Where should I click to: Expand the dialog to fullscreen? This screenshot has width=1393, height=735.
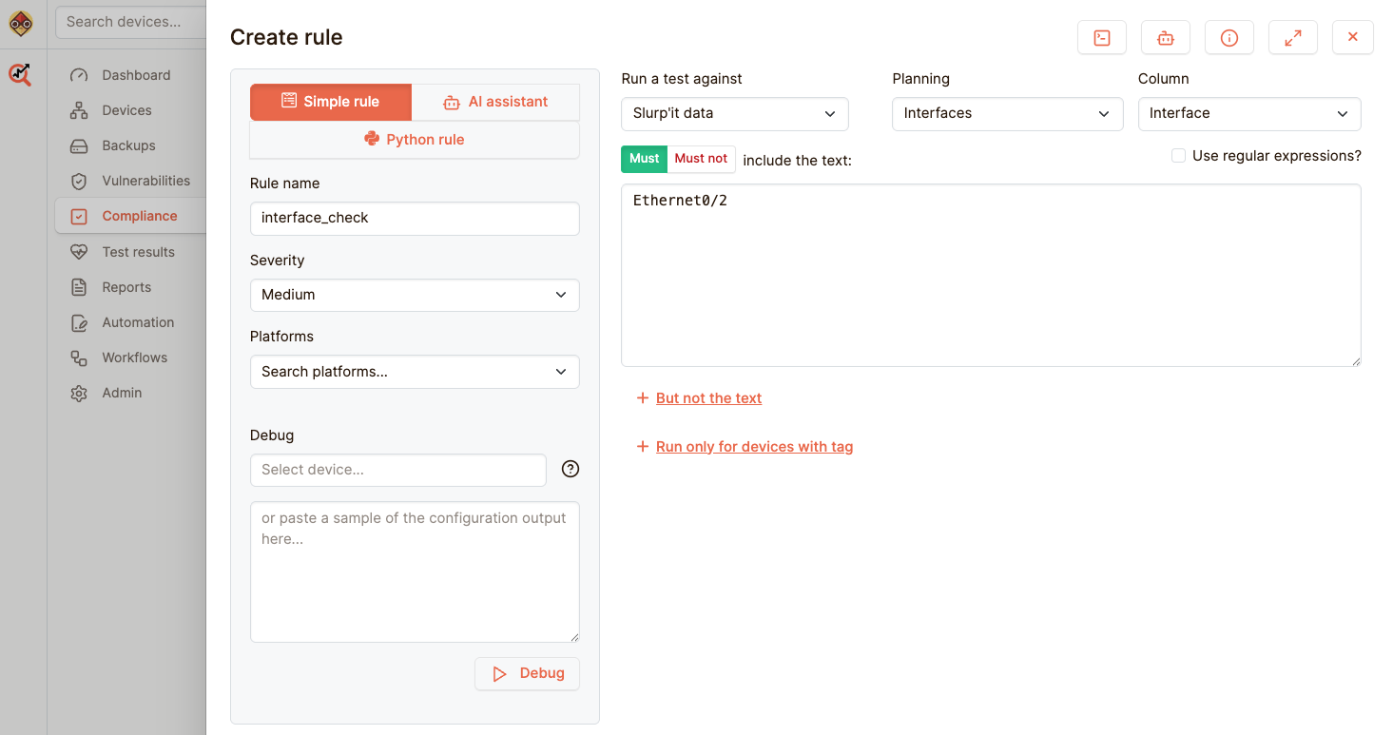(1292, 38)
